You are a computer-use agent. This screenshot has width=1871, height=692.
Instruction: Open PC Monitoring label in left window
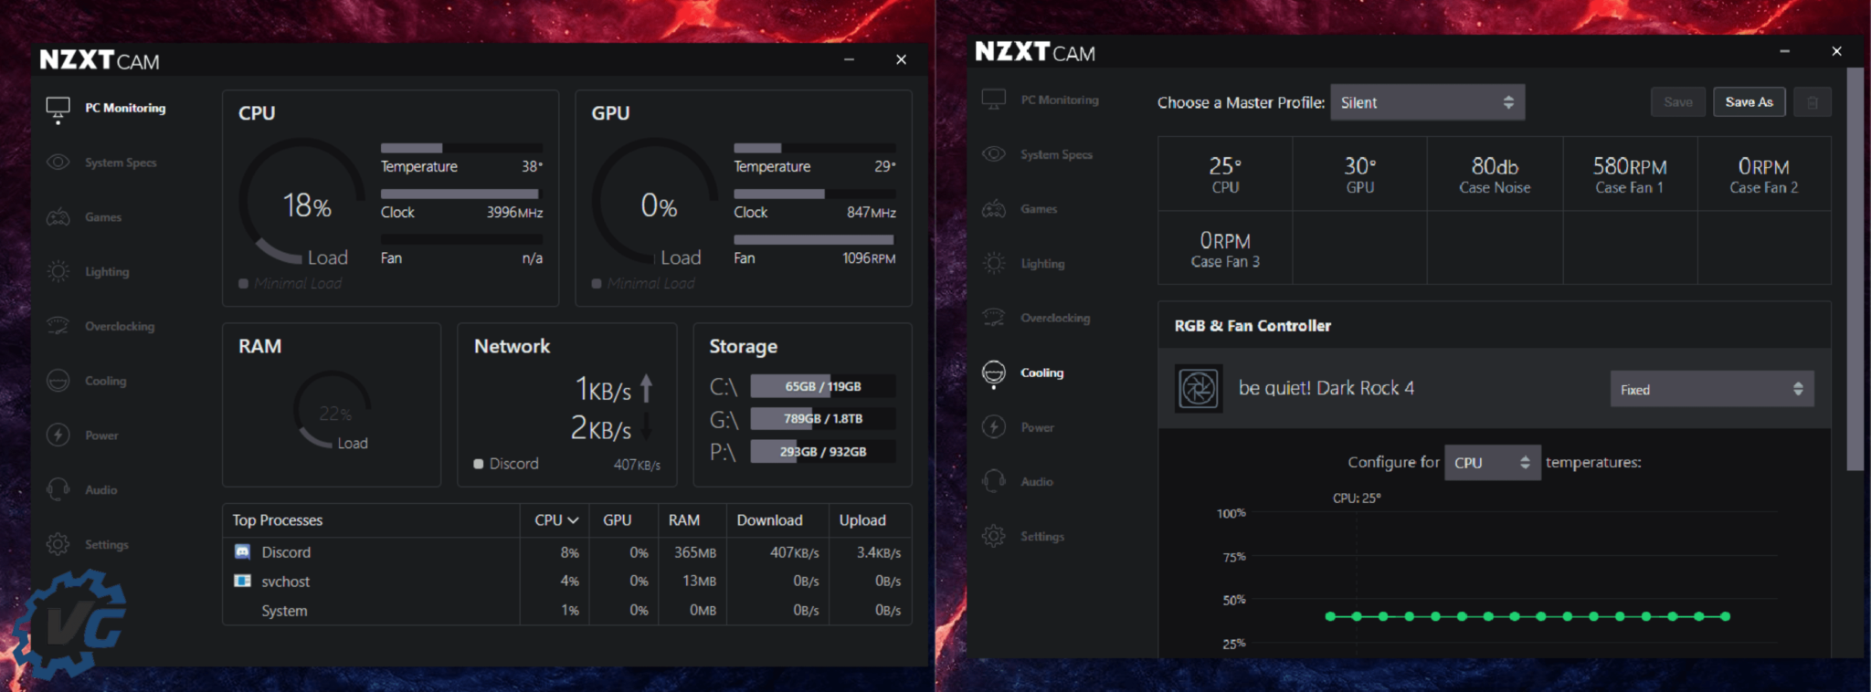125,108
